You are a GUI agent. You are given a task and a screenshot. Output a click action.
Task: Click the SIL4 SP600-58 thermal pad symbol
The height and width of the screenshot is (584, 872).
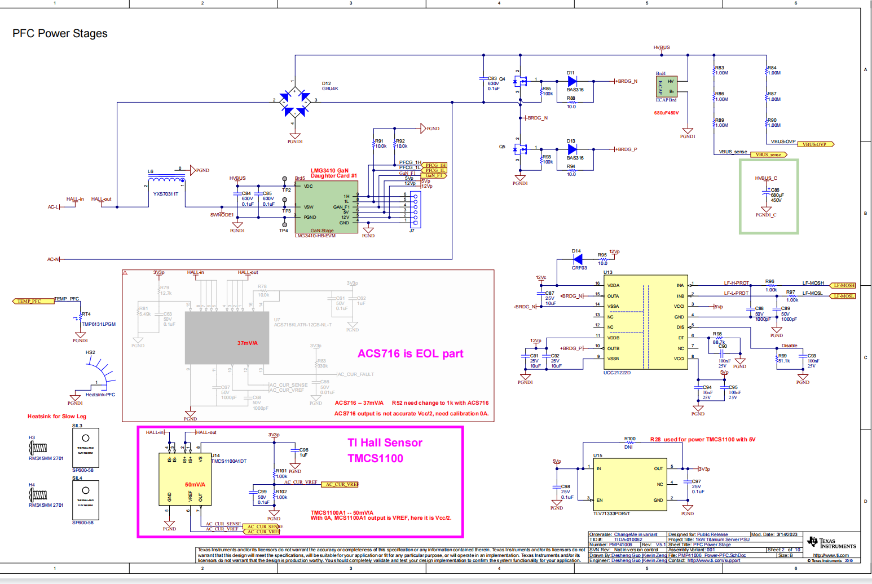[x=86, y=500]
